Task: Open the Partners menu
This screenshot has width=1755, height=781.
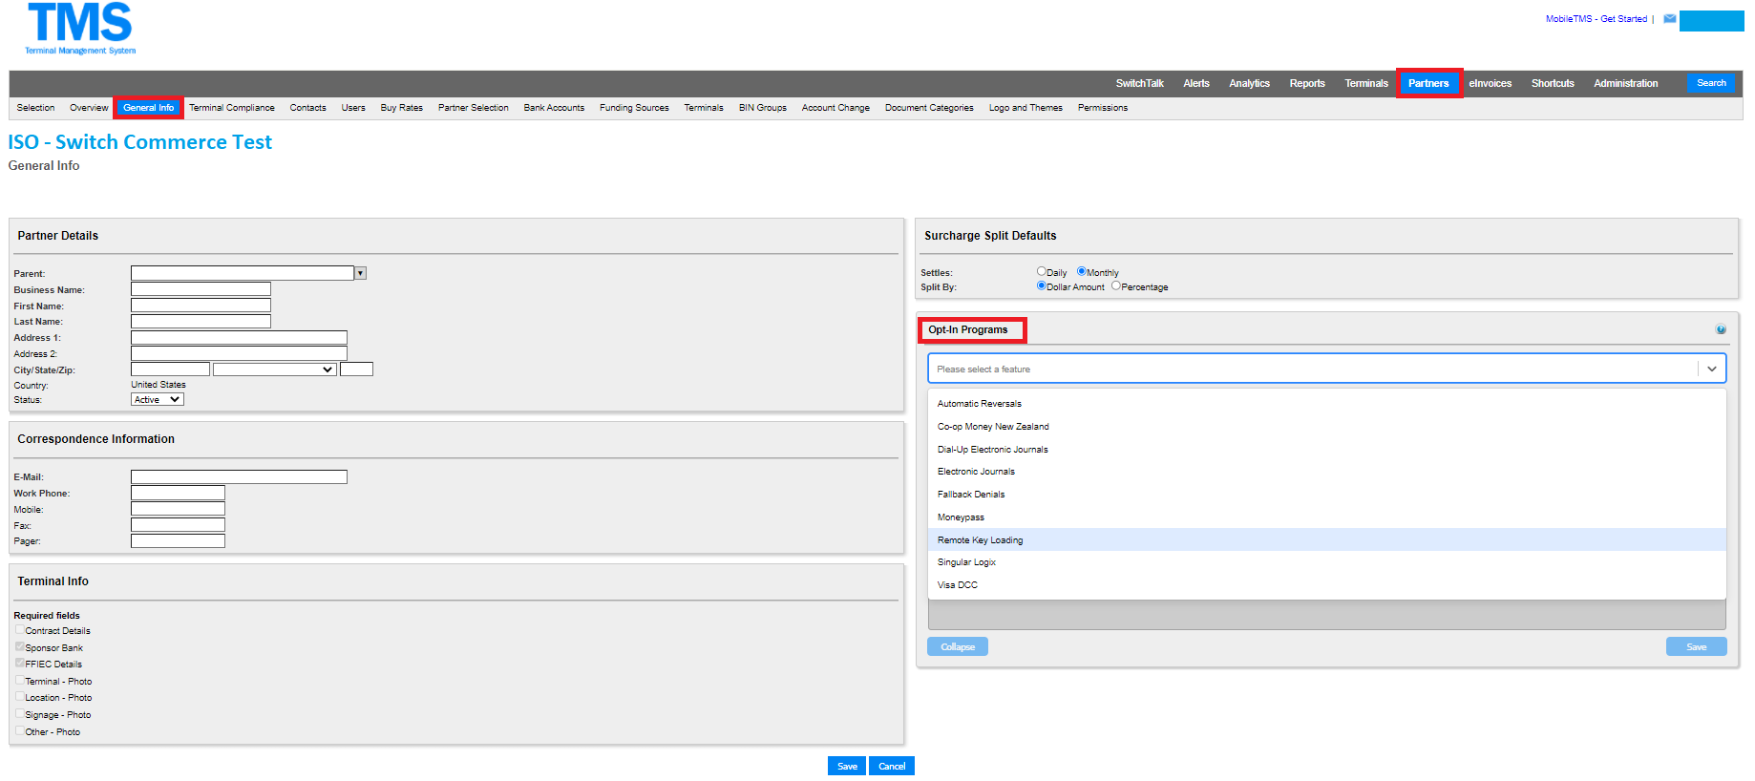Action: tap(1428, 84)
